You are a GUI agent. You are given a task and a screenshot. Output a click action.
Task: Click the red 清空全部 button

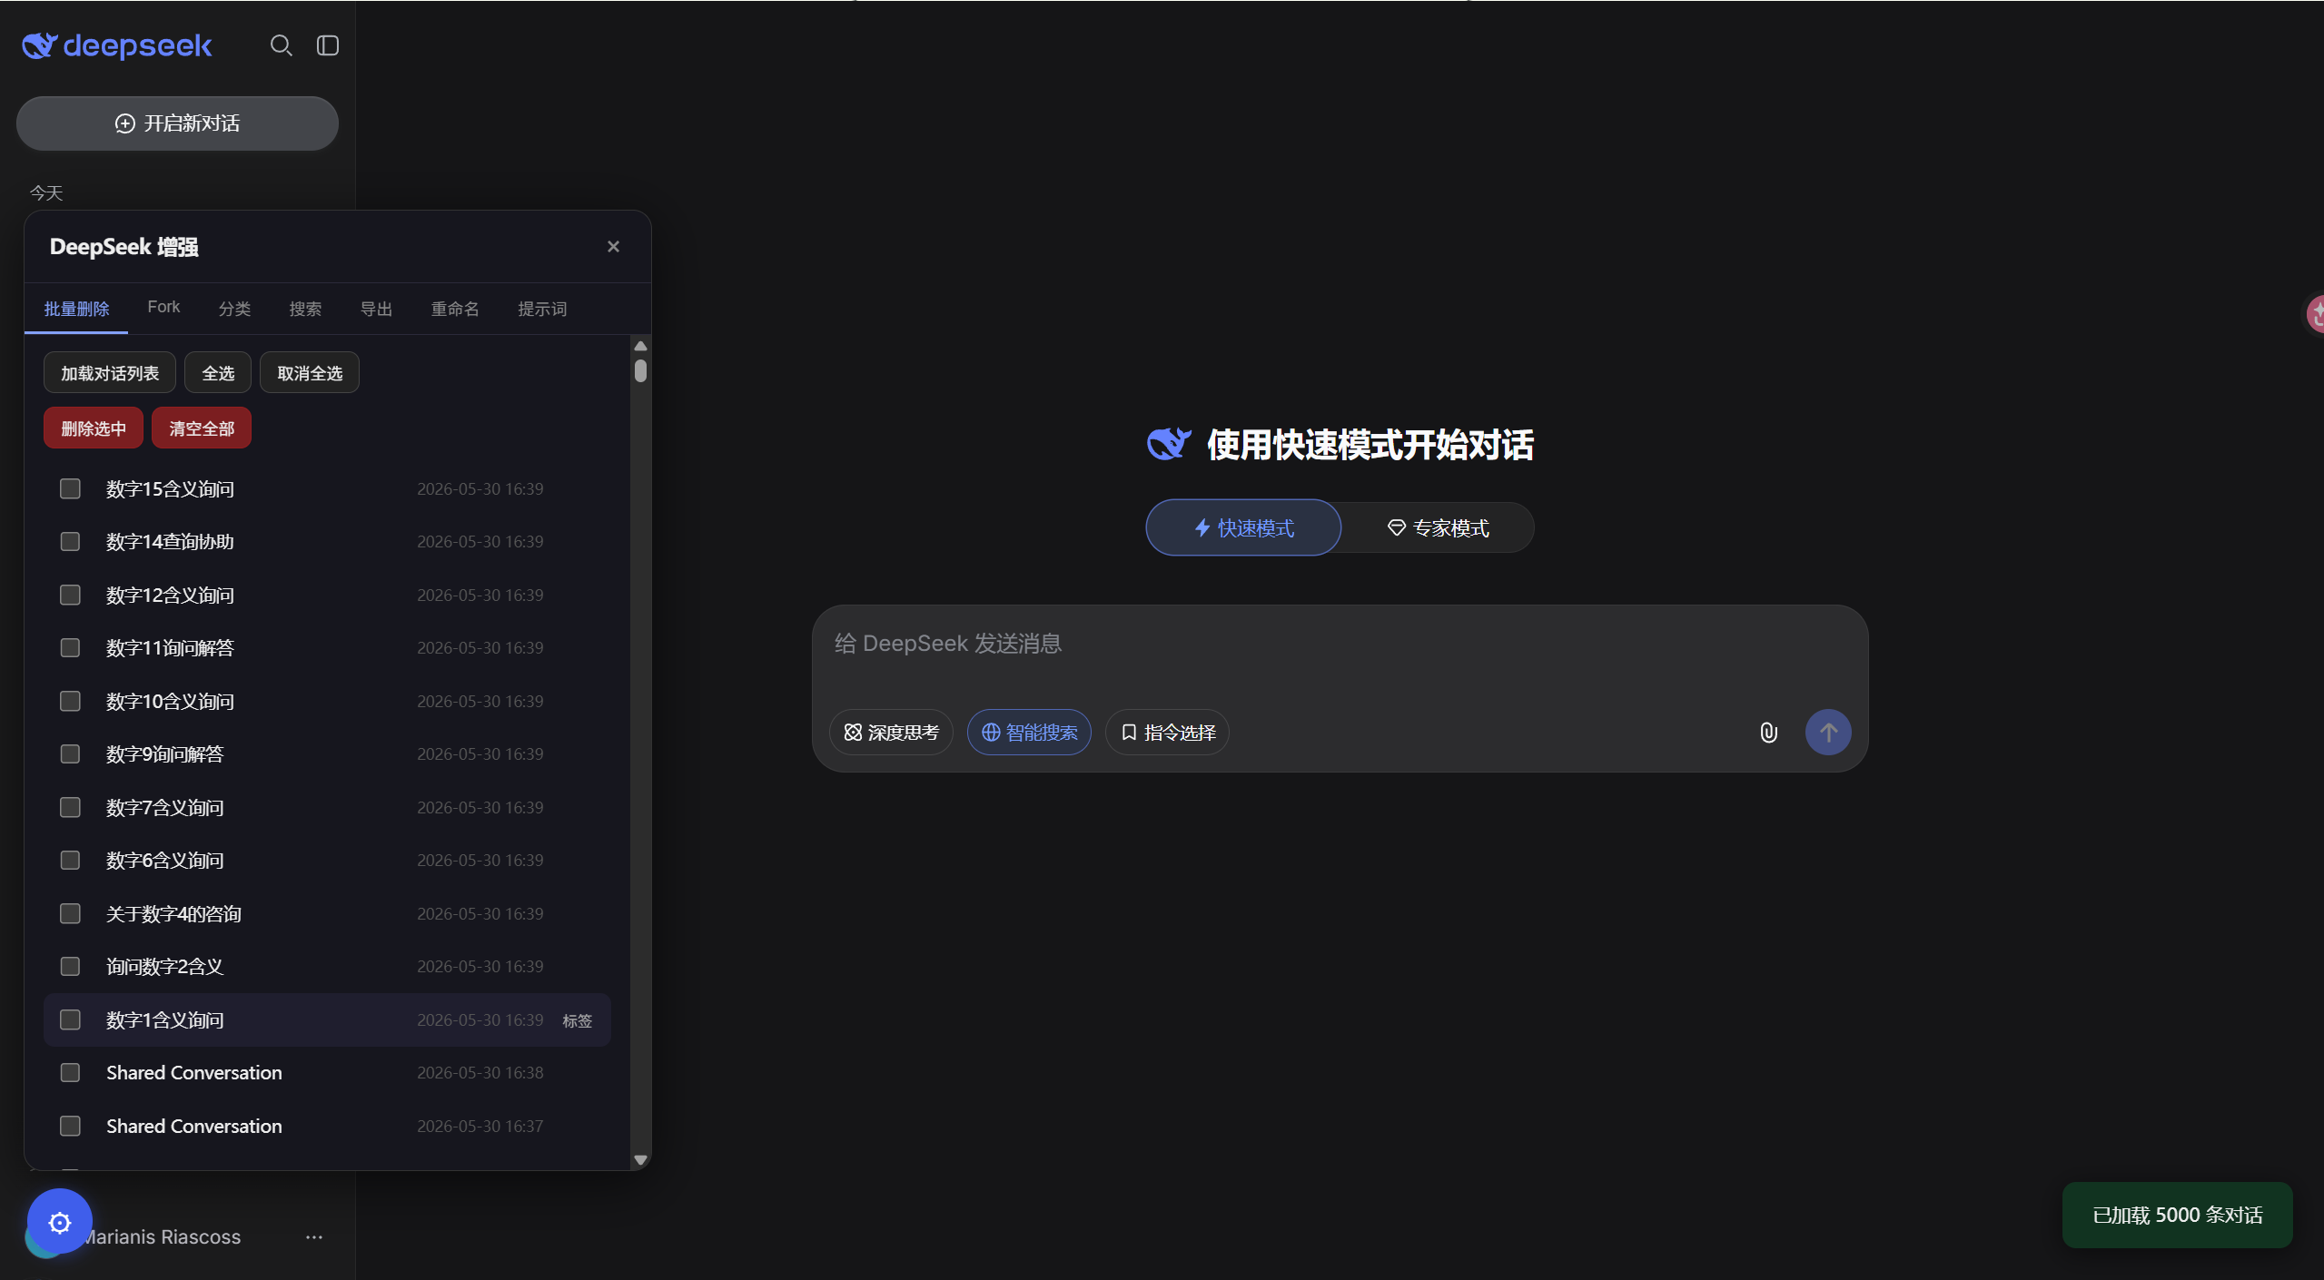click(x=202, y=428)
